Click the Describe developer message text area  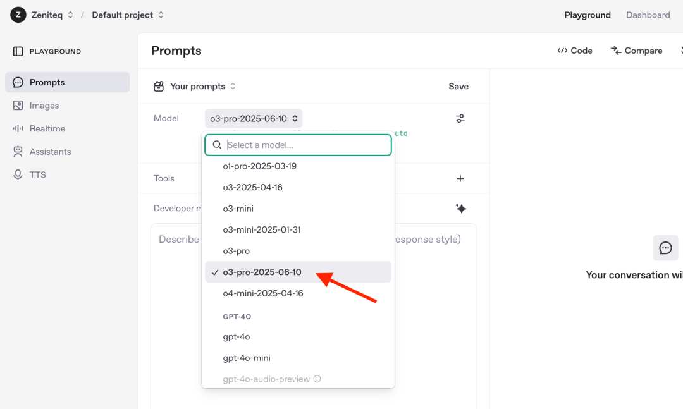314,316
